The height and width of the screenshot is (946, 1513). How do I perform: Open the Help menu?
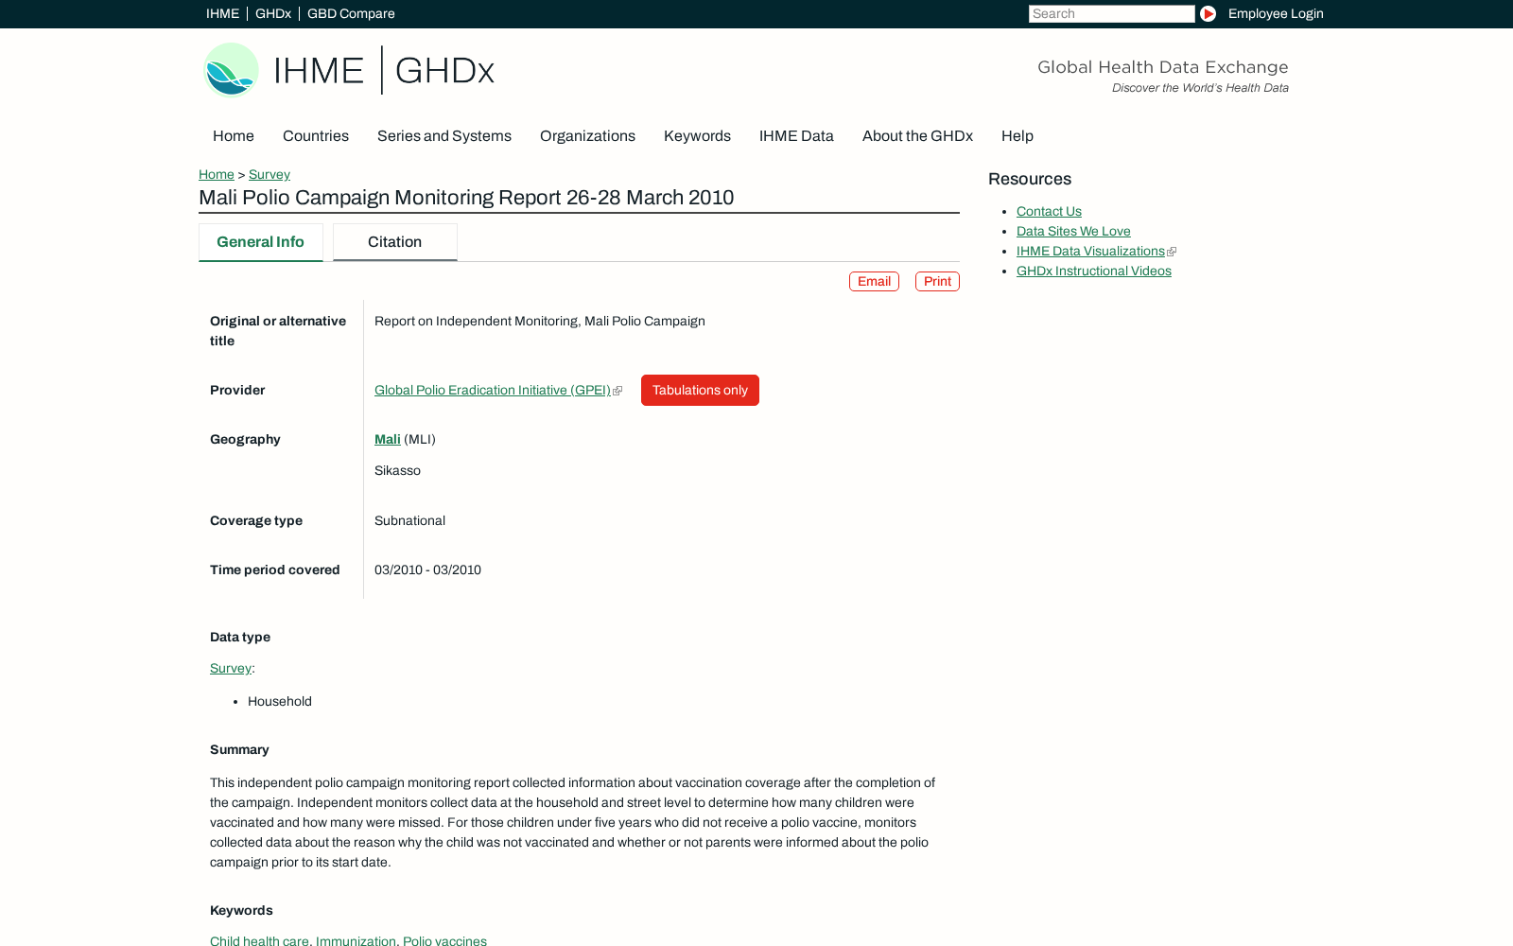[x=1017, y=136]
